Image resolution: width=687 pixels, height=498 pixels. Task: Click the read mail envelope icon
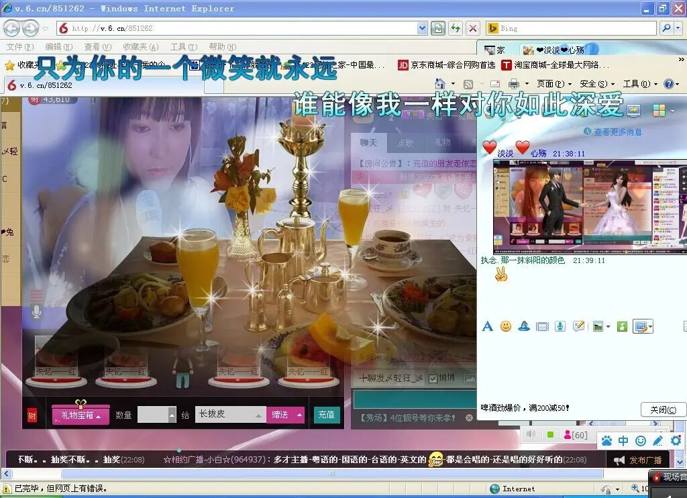click(x=495, y=84)
